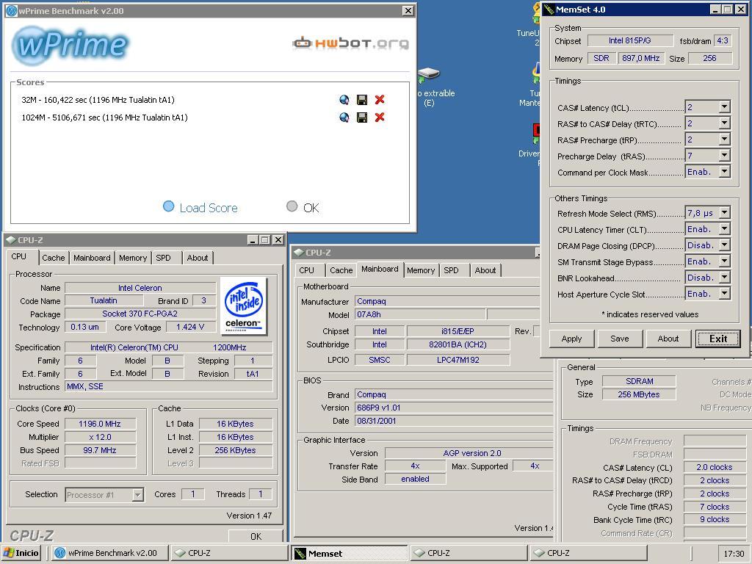Open the Processor #1 selection dropdown
Viewport: 752px width, 564px height.
(x=137, y=494)
